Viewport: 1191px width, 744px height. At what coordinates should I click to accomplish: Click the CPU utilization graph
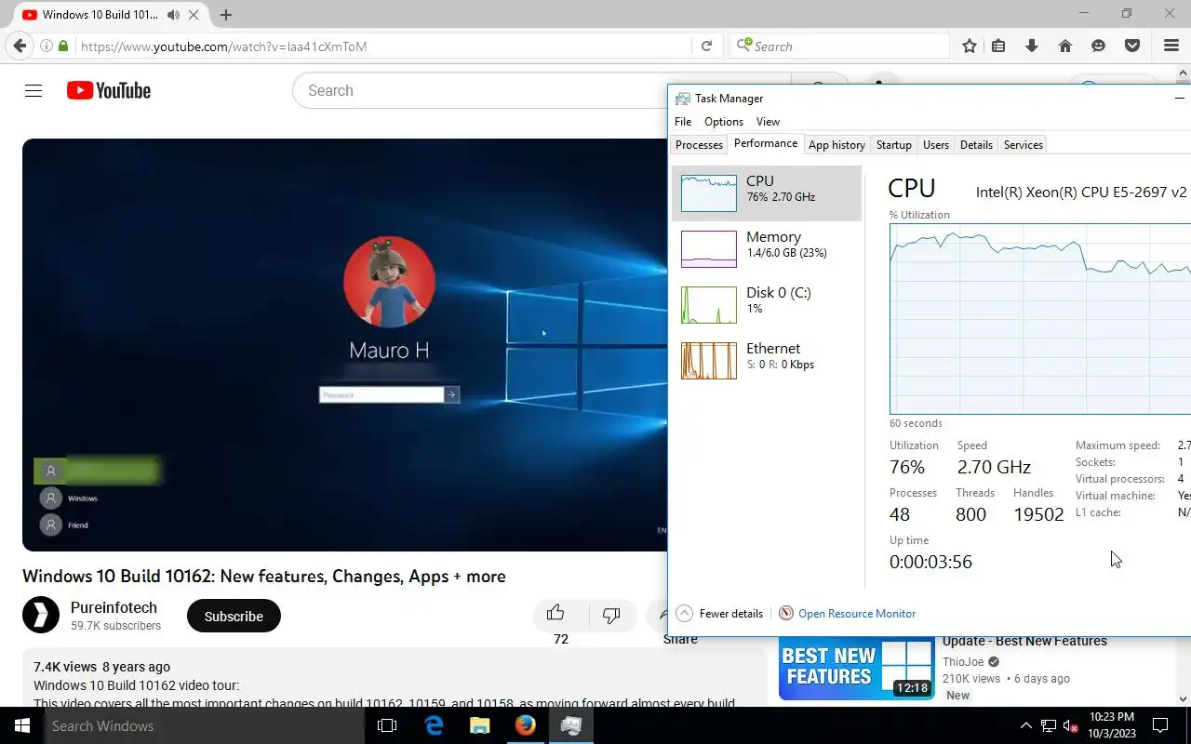[1040, 318]
